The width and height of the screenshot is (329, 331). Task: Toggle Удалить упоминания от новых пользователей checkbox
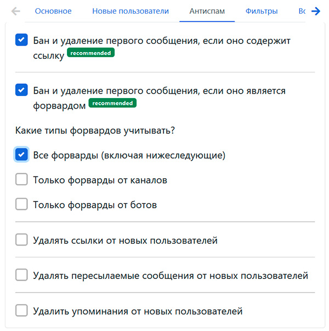[21, 311]
